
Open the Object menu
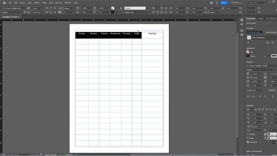pos(37,3)
